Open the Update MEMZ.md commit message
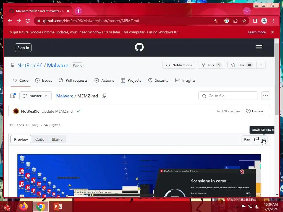283x212 pixels. point(57,111)
